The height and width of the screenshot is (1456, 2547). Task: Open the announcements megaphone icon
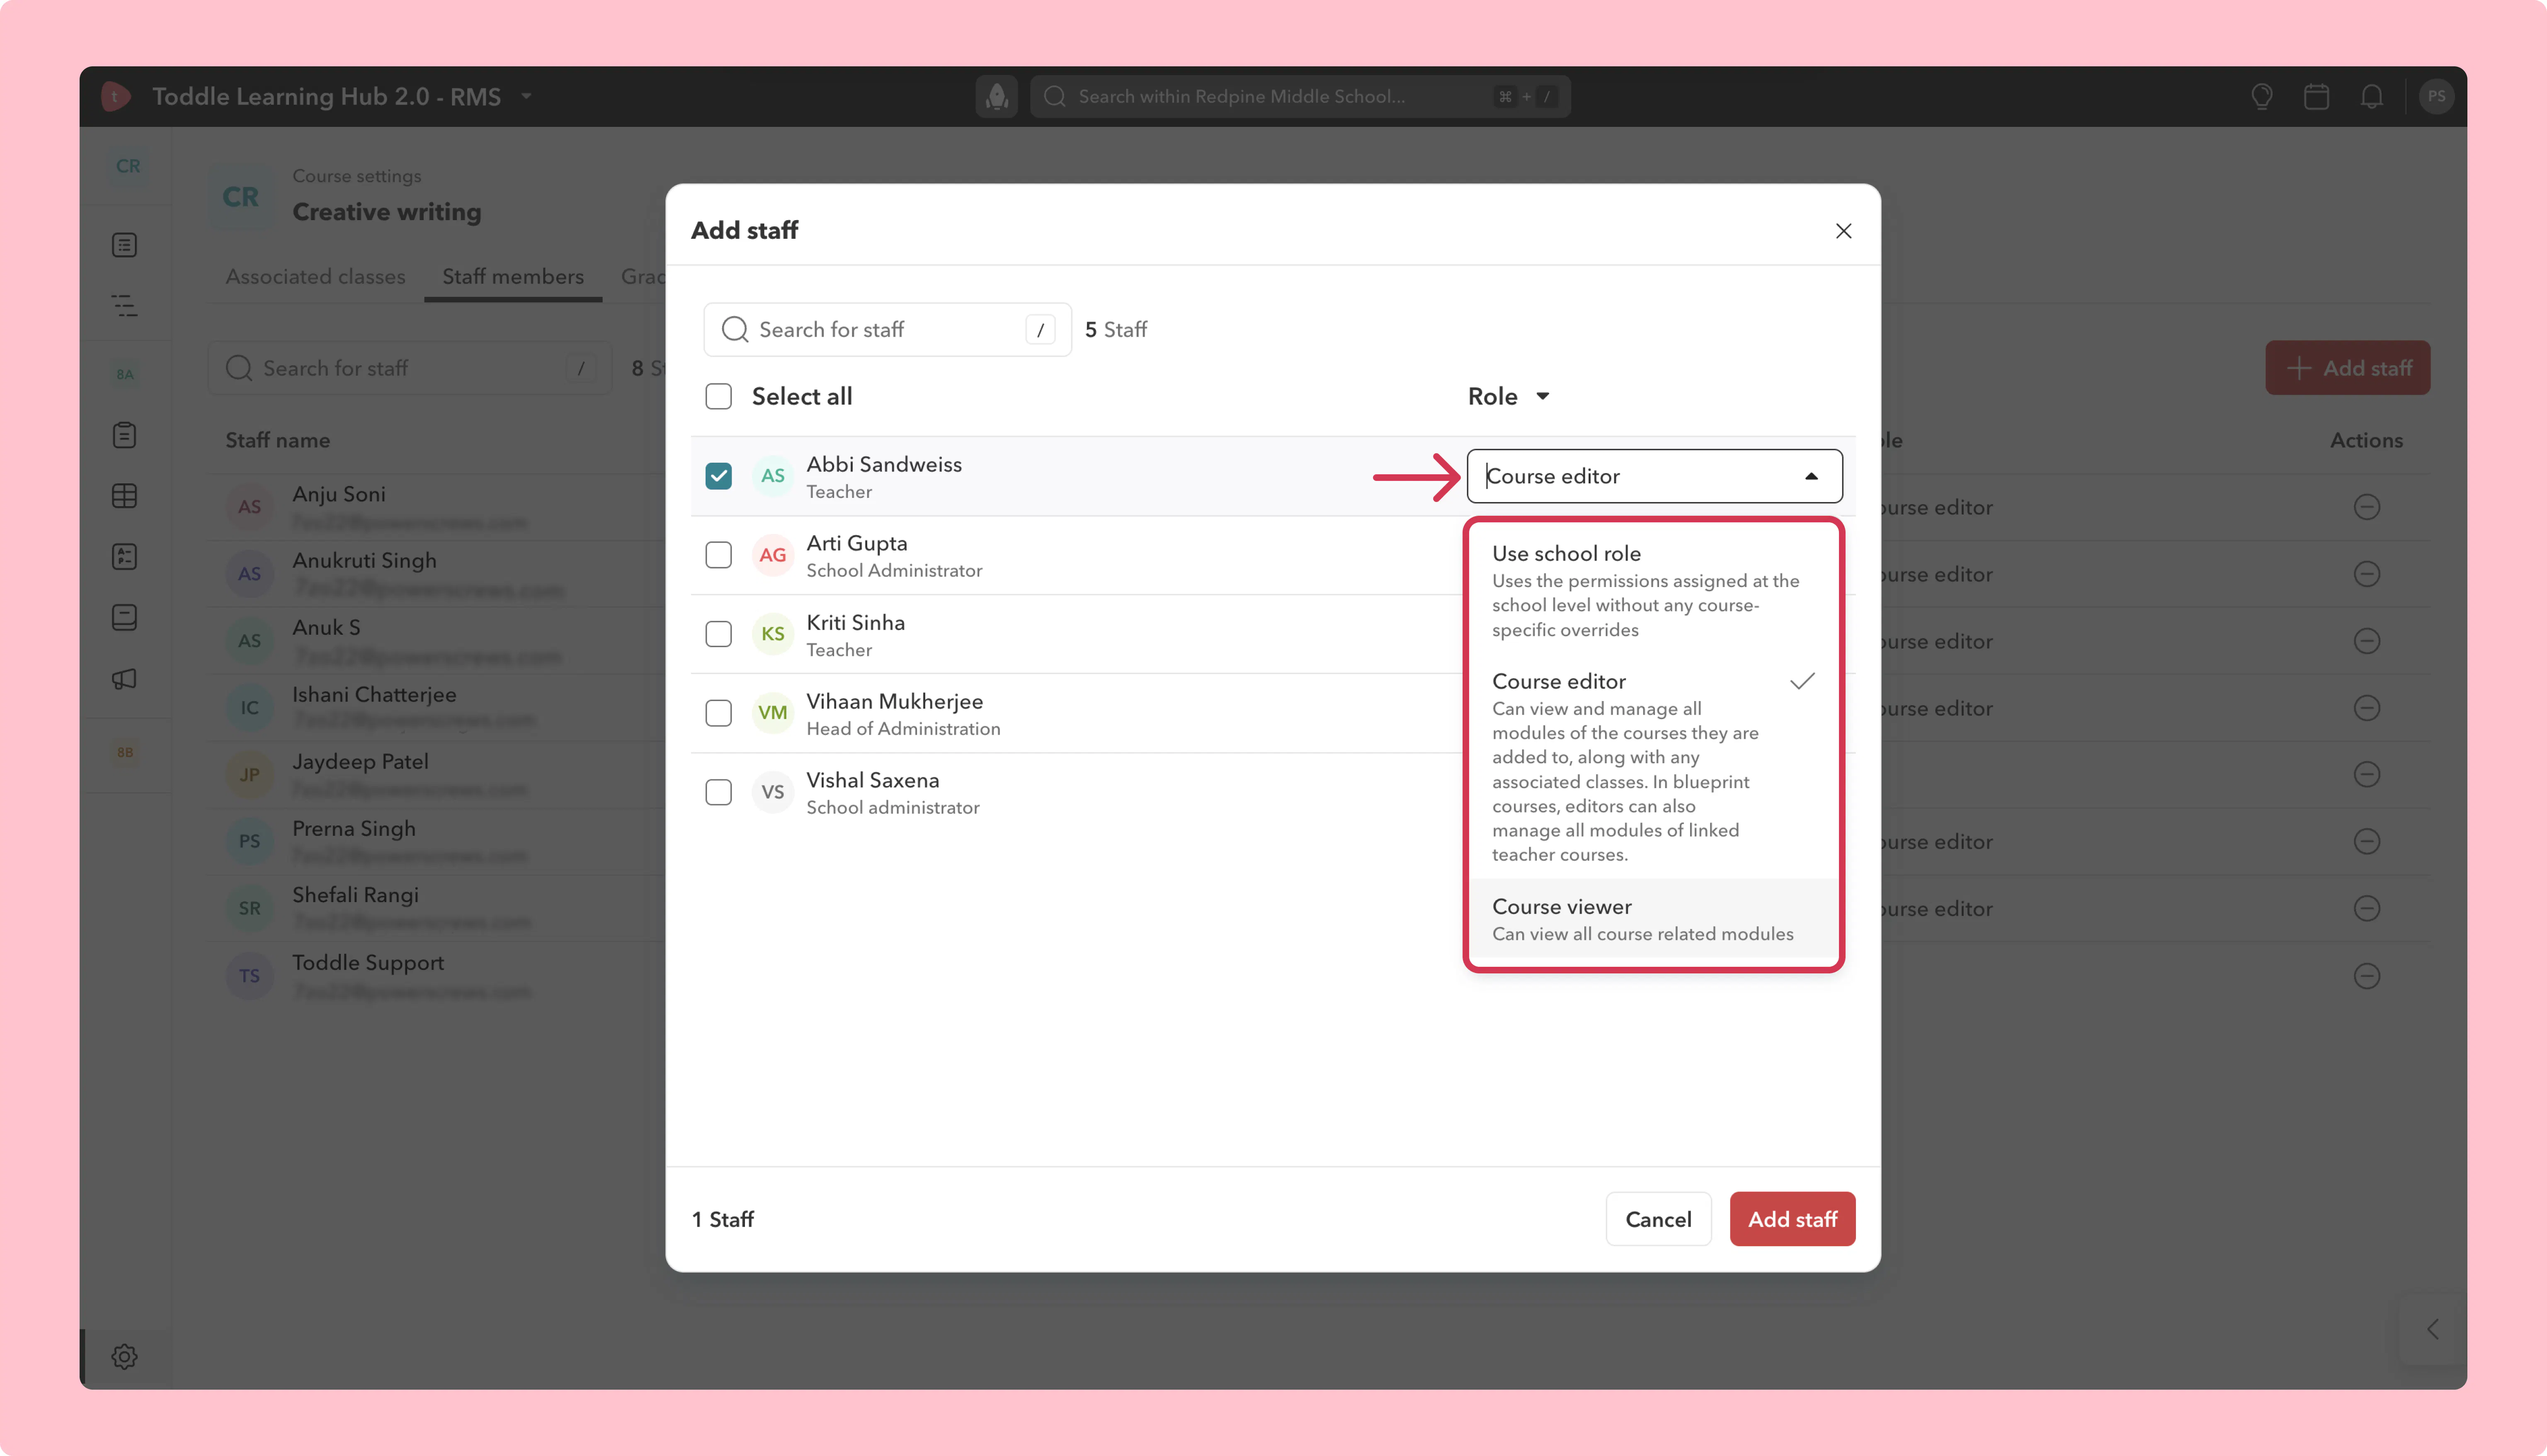coord(124,679)
